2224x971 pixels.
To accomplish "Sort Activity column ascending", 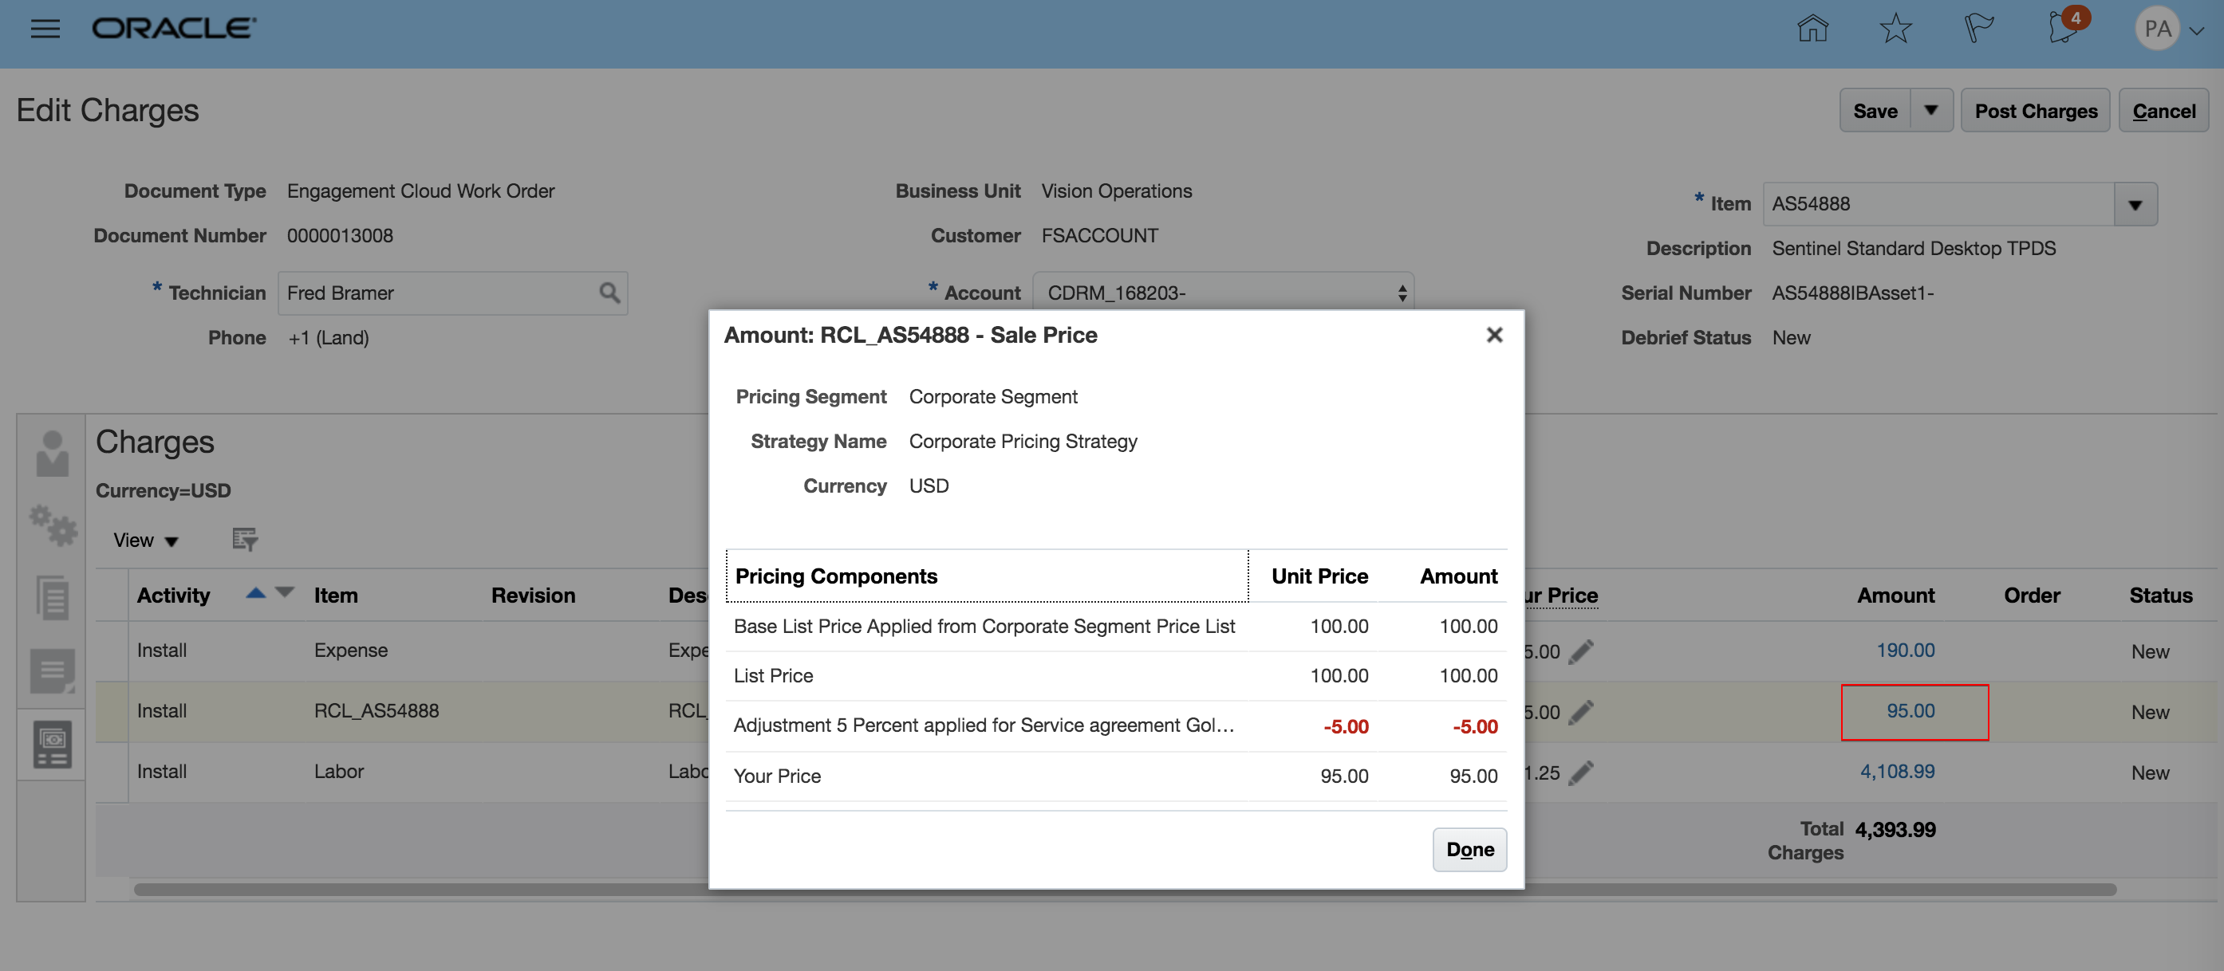I will (255, 593).
